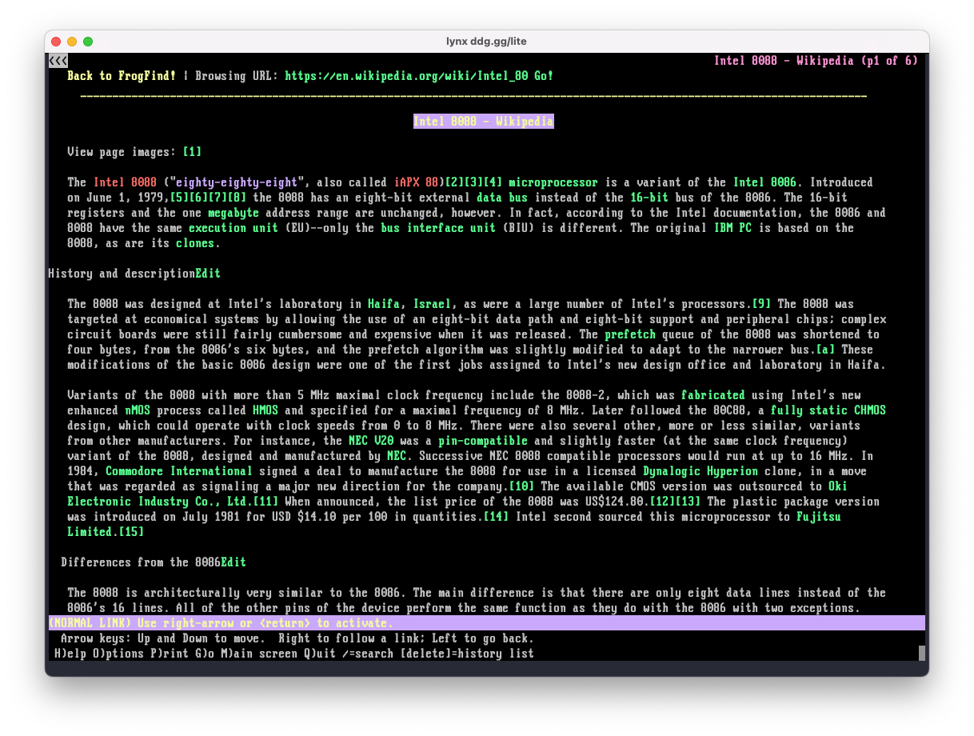Follow the 'data bus' link
The image size is (974, 736).
(x=502, y=198)
